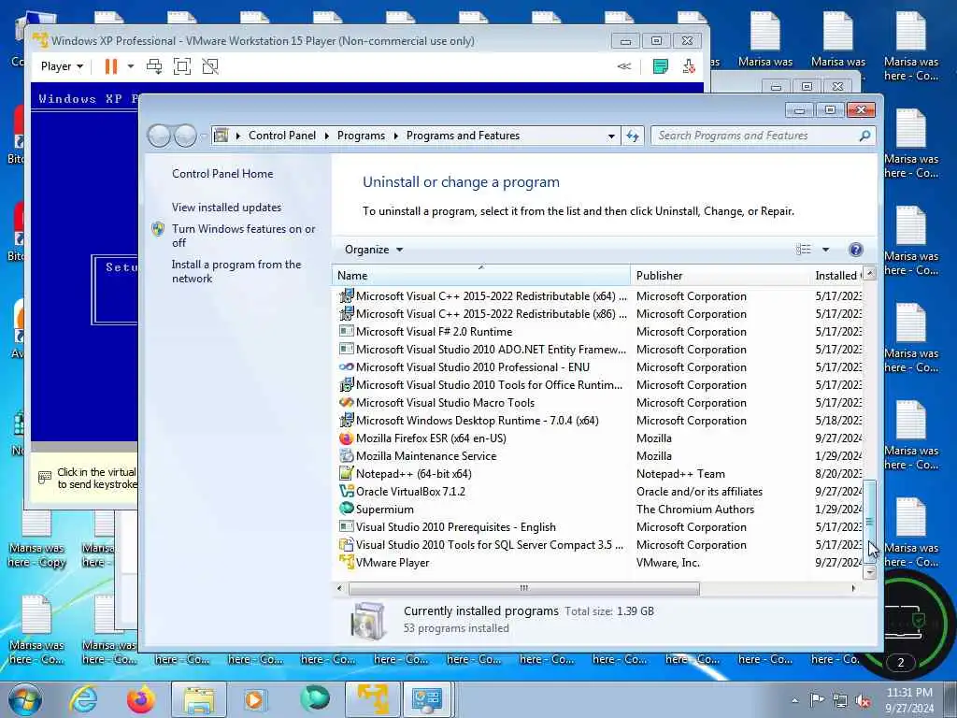This screenshot has height=718, width=957.
Task: Open Supermium browser on the taskbar
Action: (315, 699)
